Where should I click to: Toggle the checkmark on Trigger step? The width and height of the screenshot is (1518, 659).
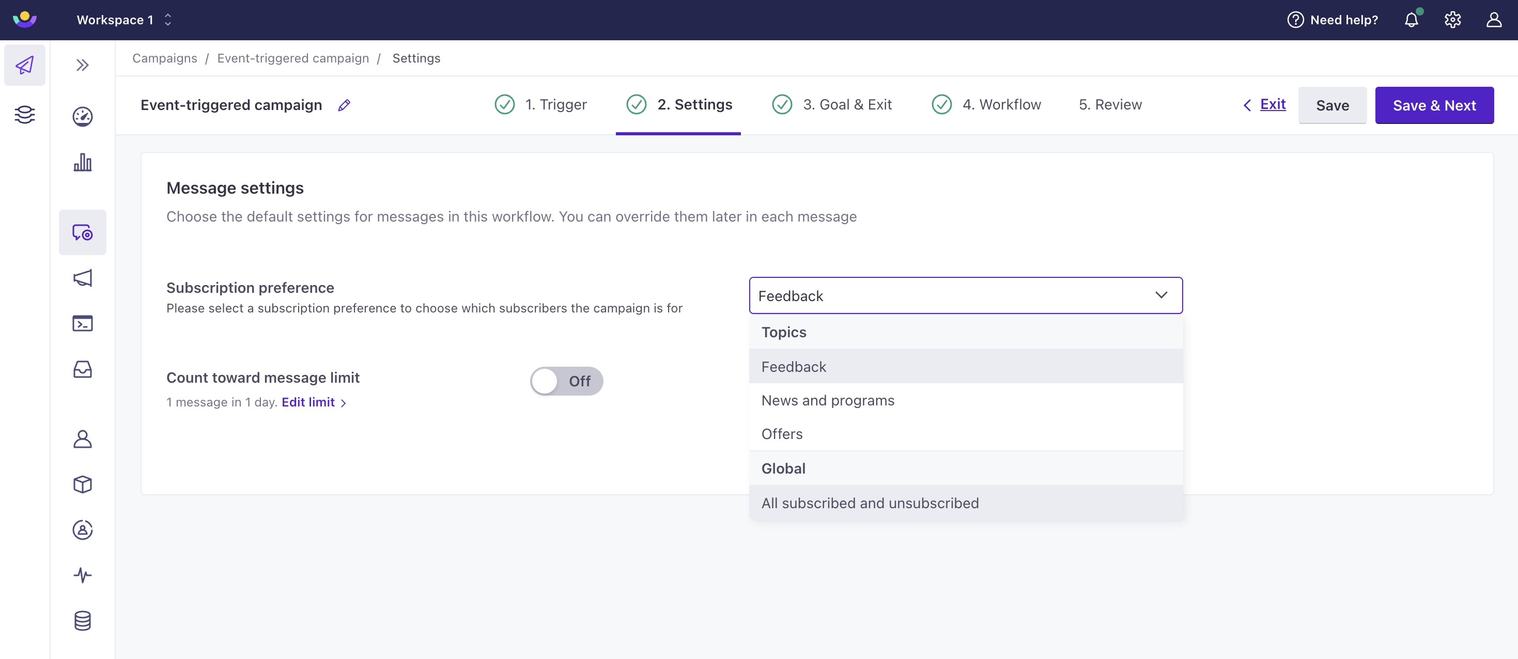coord(504,103)
